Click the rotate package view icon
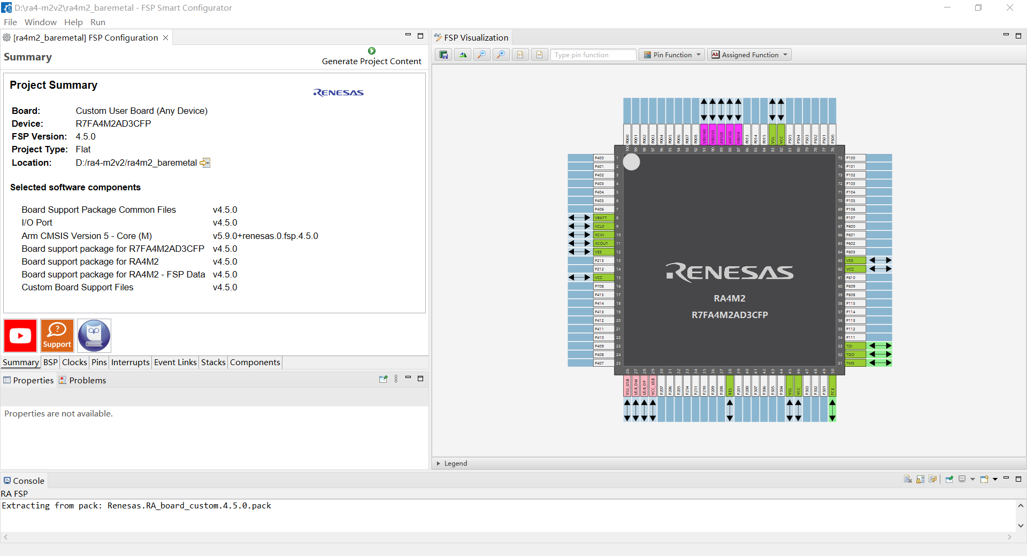This screenshot has height=556, width=1027. (463, 55)
